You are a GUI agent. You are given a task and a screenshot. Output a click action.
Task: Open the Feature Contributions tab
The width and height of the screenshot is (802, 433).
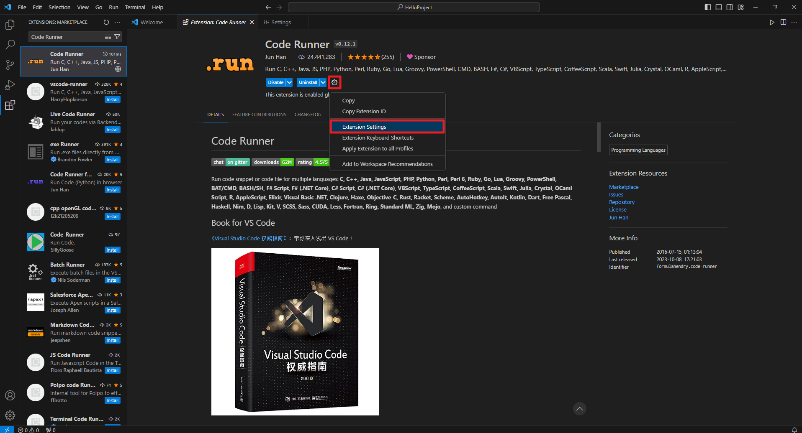point(259,115)
